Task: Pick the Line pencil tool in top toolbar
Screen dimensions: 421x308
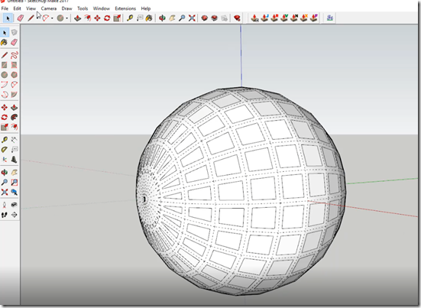Action: tap(31, 18)
